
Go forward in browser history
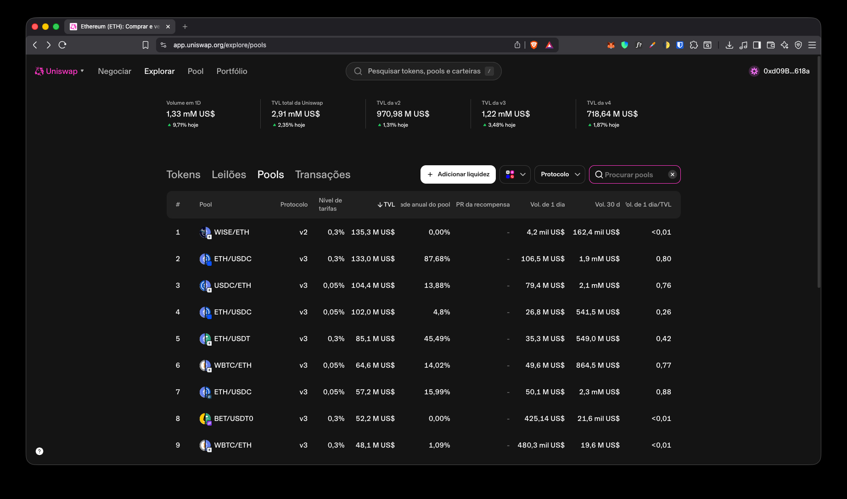click(49, 45)
